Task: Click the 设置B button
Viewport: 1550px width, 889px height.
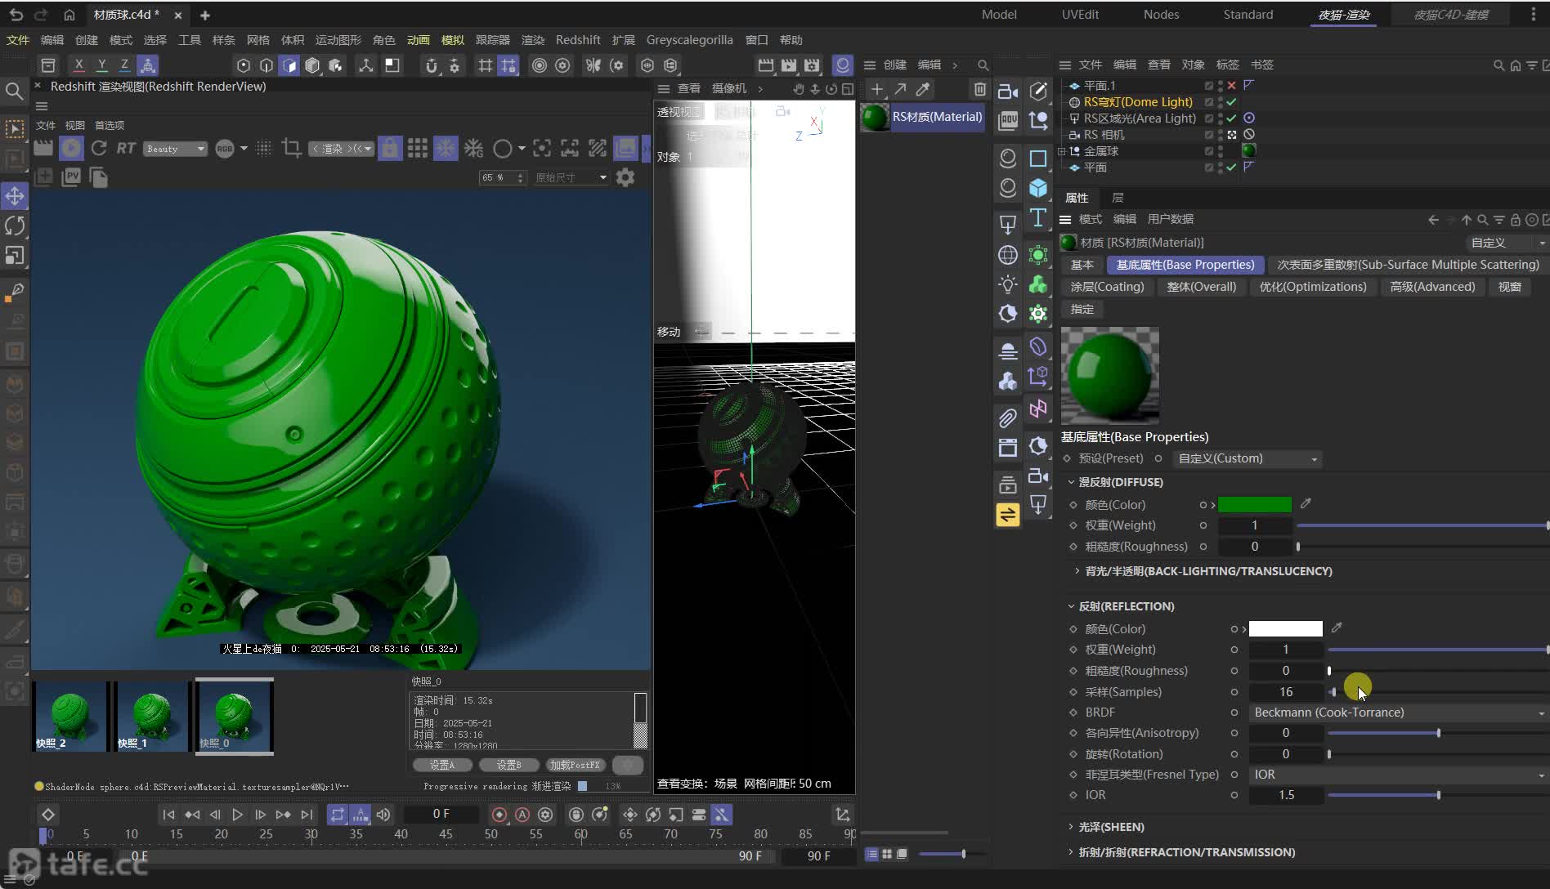Action: [x=508, y=765]
